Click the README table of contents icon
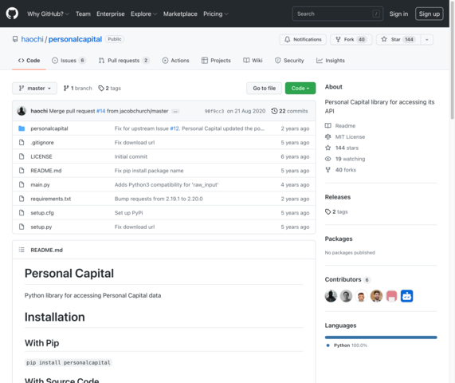The height and width of the screenshot is (383, 455). [x=22, y=250]
